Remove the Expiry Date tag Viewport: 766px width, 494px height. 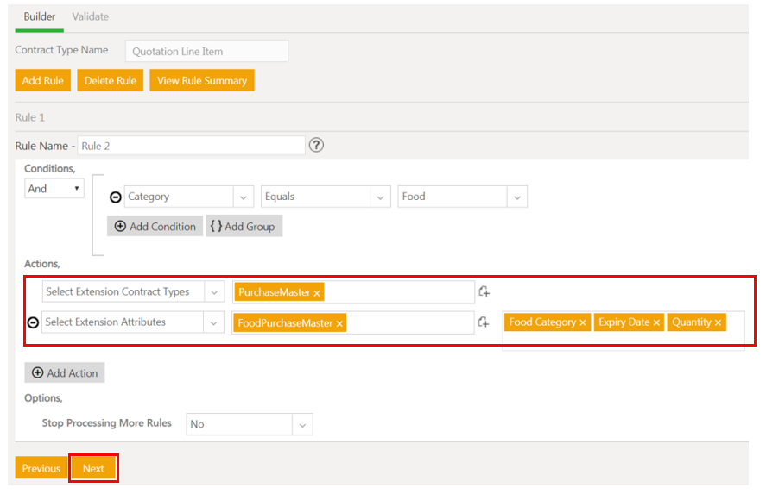tap(656, 322)
